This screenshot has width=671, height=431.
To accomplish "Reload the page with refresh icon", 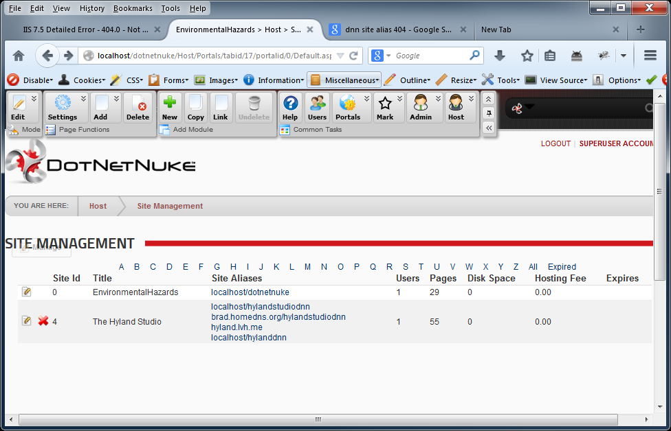I will pyautogui.click(x=353, y=56).
